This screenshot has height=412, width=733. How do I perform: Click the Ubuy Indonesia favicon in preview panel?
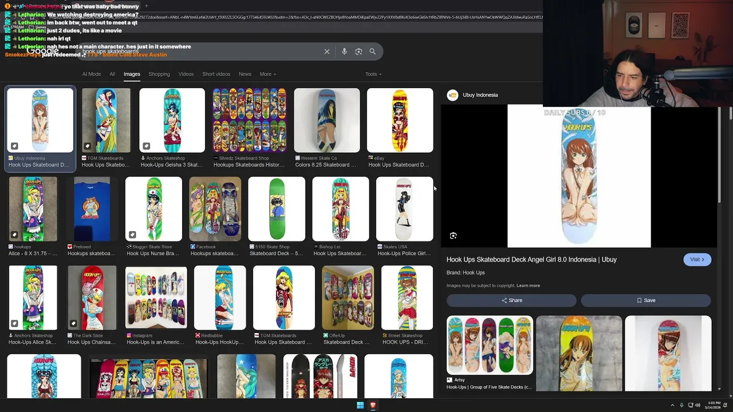(x=452, y=95)
